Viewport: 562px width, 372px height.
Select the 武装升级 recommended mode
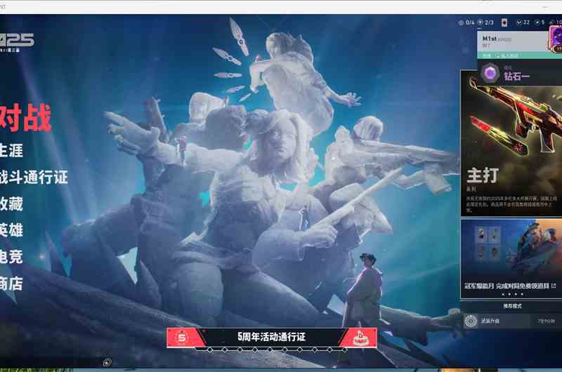pyautogui.click(x=511, y=321)
